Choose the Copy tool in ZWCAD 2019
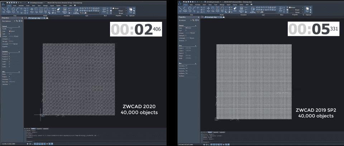 click(x=213, y=9)
